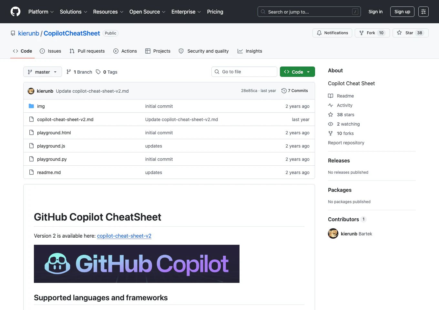Image resolution: width=439 pixels, height=310 pixels.
Task: Click the star icon in the Star button
Action: (399, 33)
